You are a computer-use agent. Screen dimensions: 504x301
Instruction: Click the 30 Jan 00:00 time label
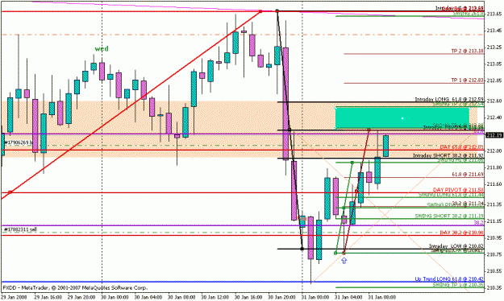115,297
